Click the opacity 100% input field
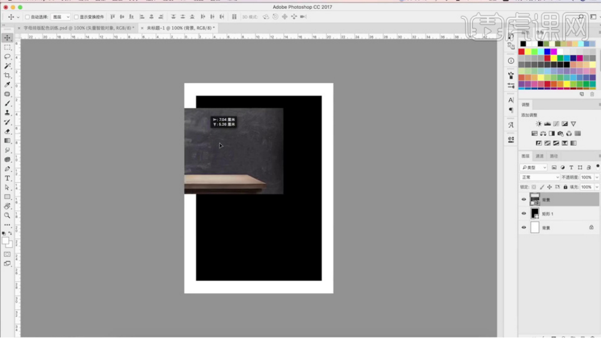The image size is (601, 338). [586, 178]
